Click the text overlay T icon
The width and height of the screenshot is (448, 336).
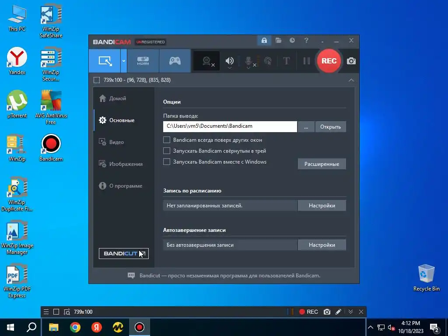[x=286, y=61]
